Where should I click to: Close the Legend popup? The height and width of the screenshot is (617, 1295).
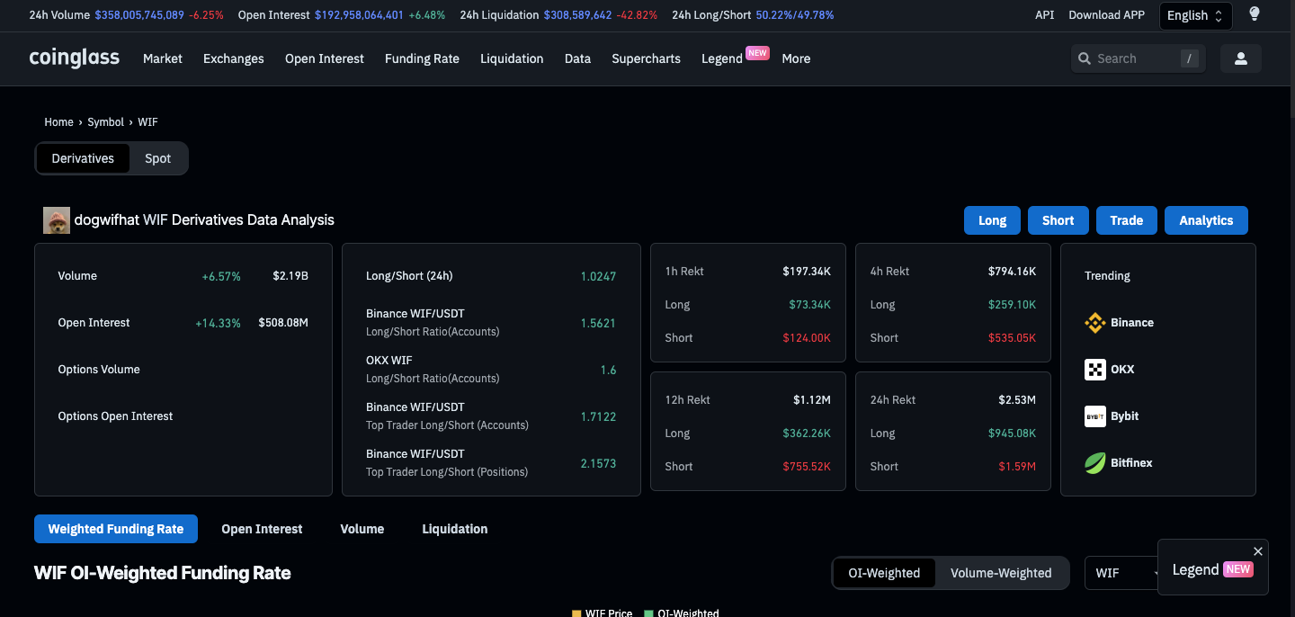1258,551
